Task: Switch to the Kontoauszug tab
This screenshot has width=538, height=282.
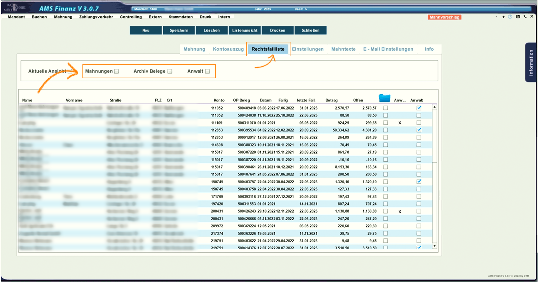Action: click(x=228, y=49)
